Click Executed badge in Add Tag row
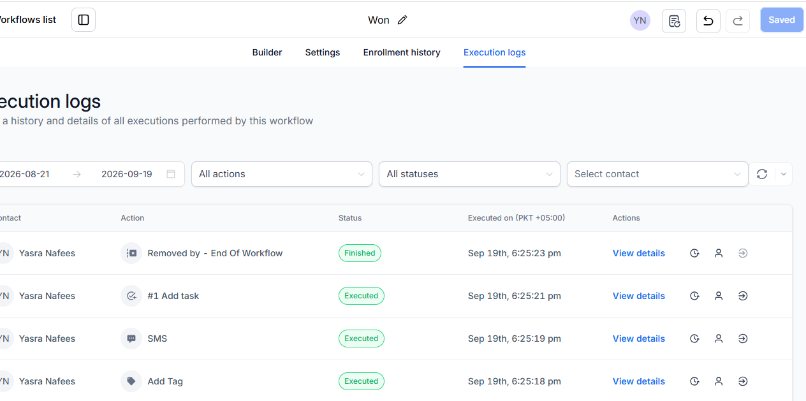This screenshot has height=401, width=806. click(362, 381)
